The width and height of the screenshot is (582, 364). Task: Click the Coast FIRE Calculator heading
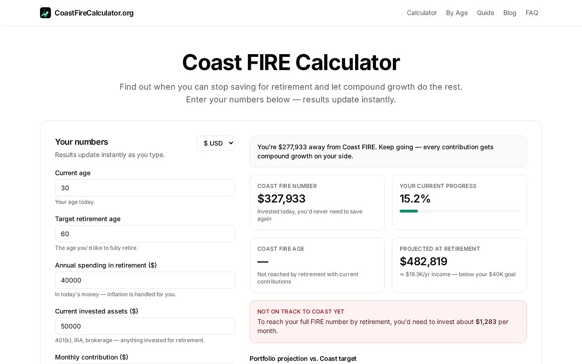[291, 62]
